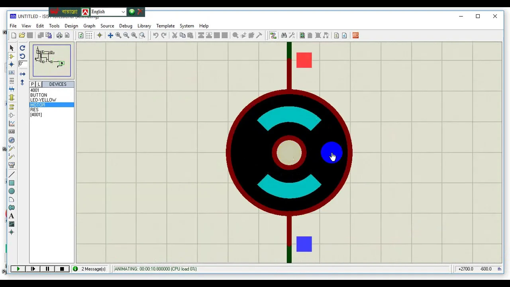
Task: Click the overview preview thumbnail
Action: pyautogui.click(x=52, y=61)
